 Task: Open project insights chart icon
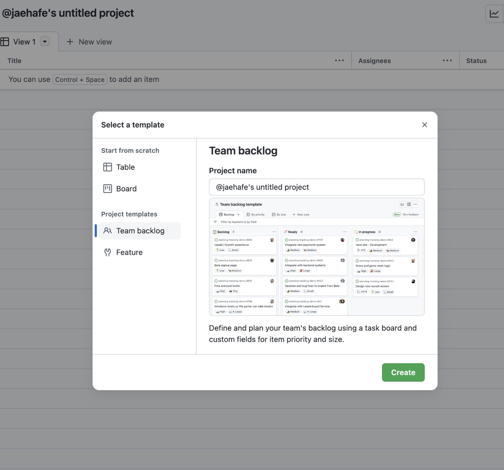tap(494, 14)
